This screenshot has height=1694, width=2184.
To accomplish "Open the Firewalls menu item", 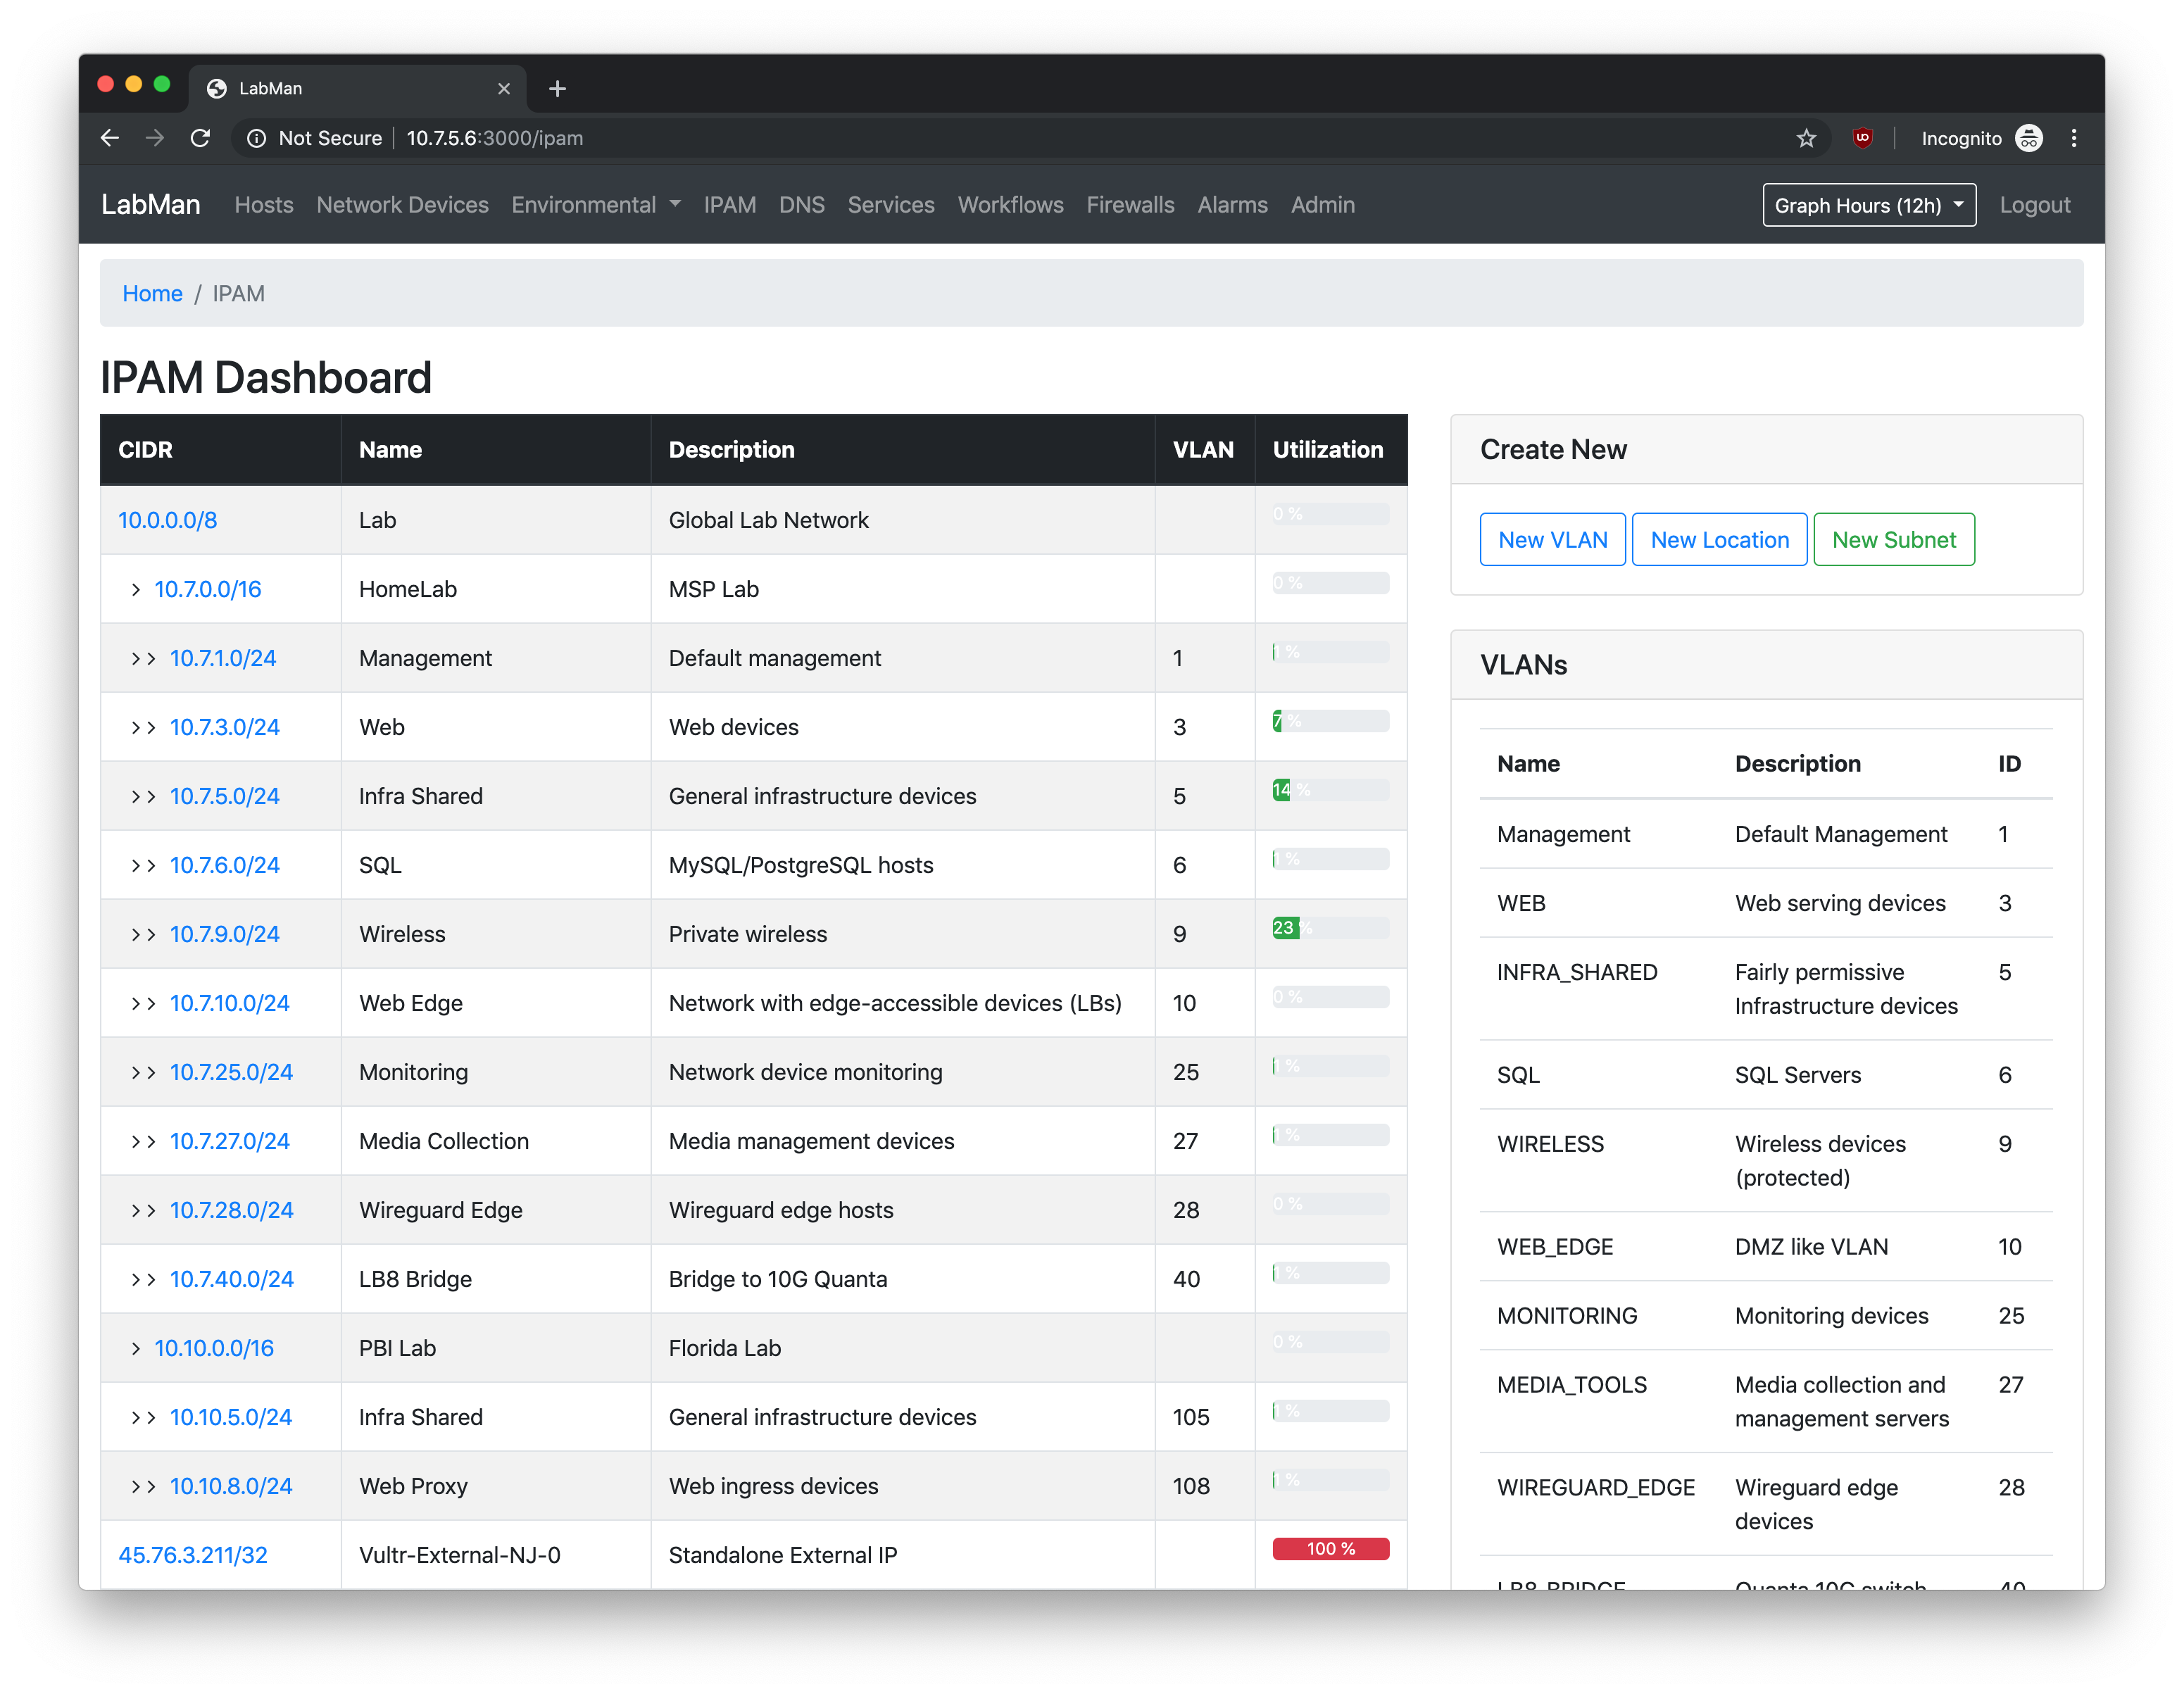I will coord(1130,205).
